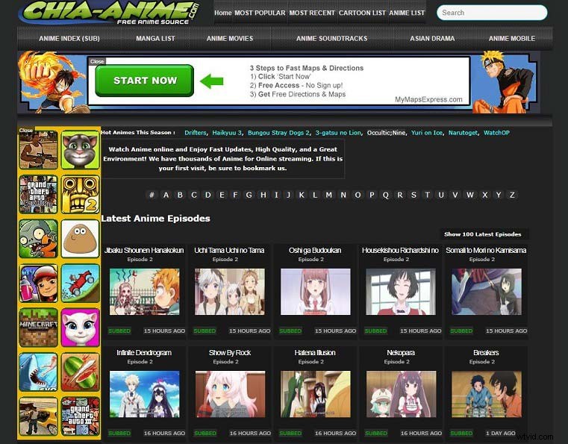
Task: Open the yellow taxi game icon
Action: pyautogui.click(x=38, y=416)
